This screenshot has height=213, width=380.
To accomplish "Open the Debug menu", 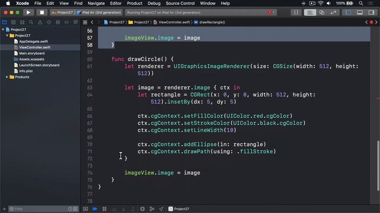I will [154, 4].
